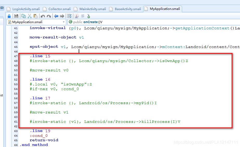Click the format text lines icon
Viewport: 240px width, 147px height.
(83, 16)
